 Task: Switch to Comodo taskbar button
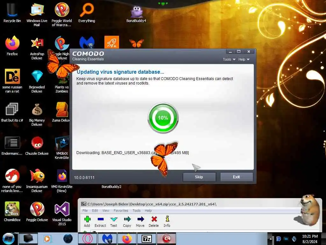coord(167,239)
